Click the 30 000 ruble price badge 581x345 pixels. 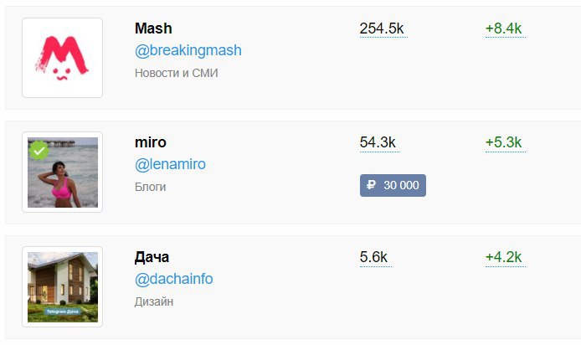pyautogui.click(x=393, y=186)
